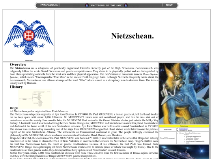This screenshot has height=159, width=213.
Task: Click the emblem icon left of the Factions title
Action: (87, 5)
